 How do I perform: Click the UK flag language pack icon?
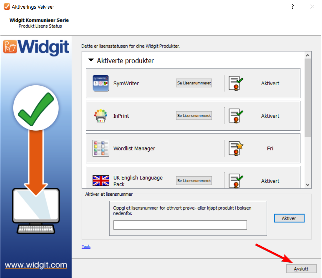click(x=101, y=181)
